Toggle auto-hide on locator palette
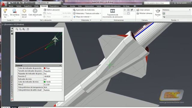The image size is (192, 108). (12, 31)
